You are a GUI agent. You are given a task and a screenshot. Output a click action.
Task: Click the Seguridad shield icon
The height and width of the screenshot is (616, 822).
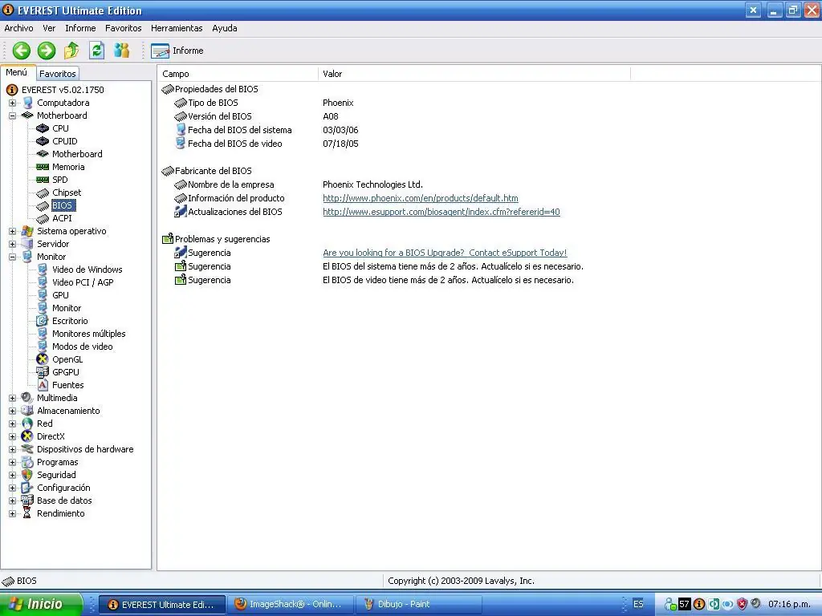27,475
